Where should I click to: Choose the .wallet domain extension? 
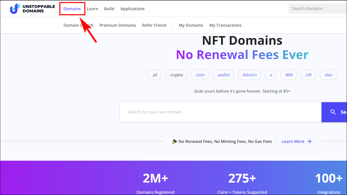(223, 75)
